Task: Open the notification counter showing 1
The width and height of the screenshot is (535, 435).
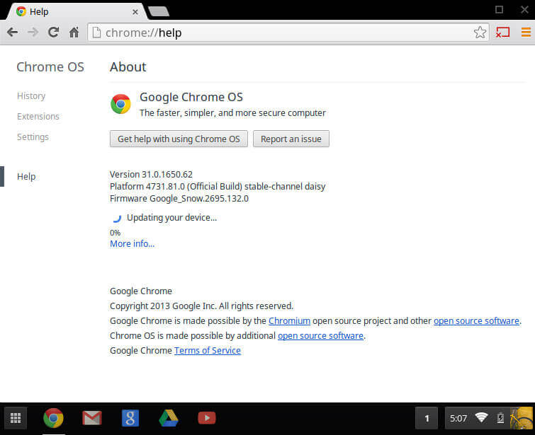Action: coord(427,418)
